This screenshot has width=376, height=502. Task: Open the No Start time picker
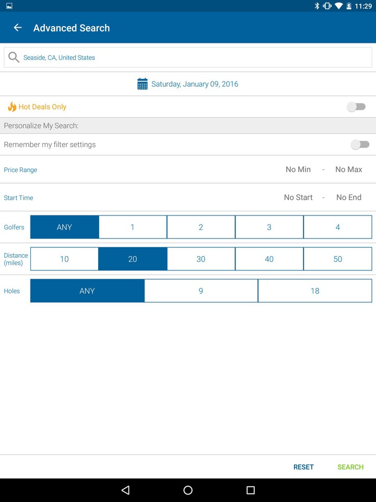tap(298, 197)
